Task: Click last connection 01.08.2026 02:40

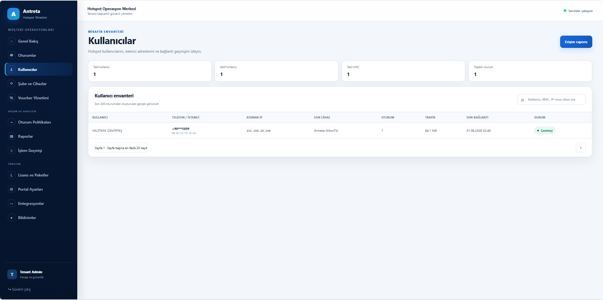Action: coord(478,131)
